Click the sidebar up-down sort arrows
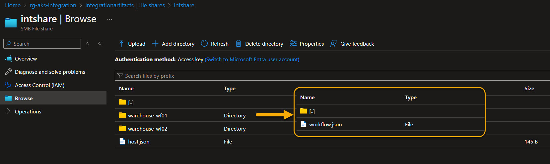 (88, 44)
